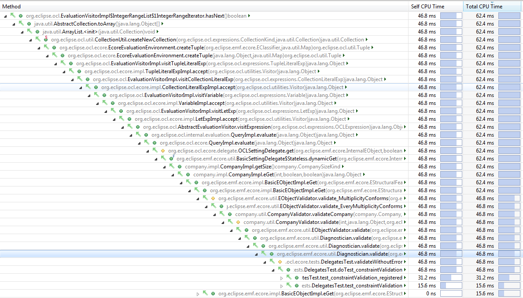
Task: Expand the test_constraintValidation_registered node
Action: coord(282,278)
